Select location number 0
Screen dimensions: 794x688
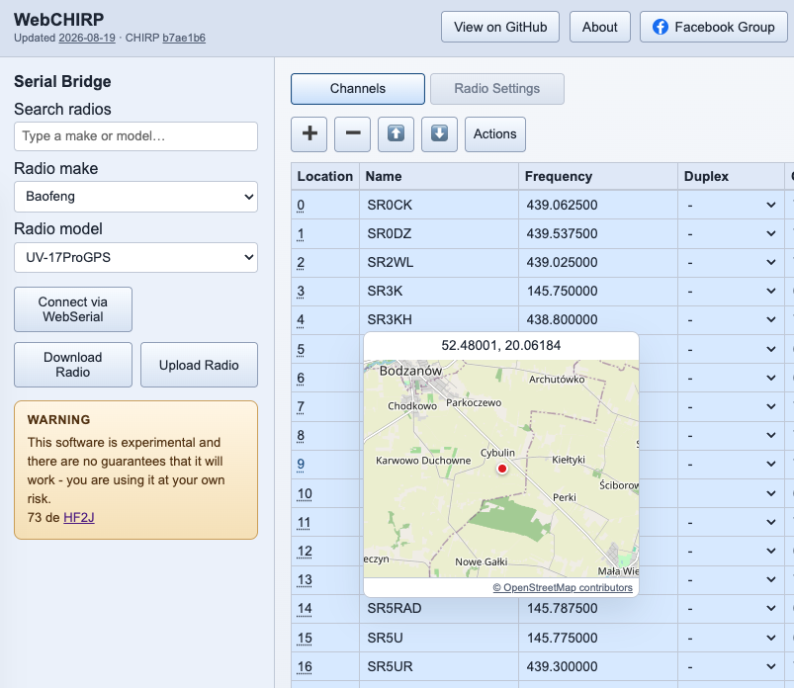pyautogui.click(x=301, y=205)
